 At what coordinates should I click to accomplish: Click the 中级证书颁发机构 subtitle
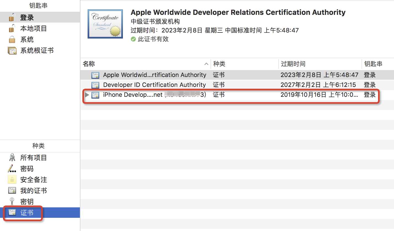tap(155, 21)
